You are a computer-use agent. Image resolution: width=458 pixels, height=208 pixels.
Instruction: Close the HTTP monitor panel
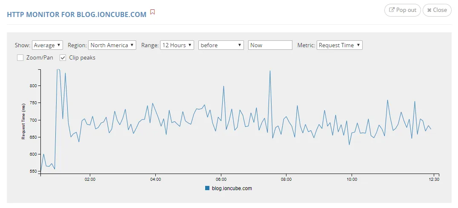[x=437, y=10]
